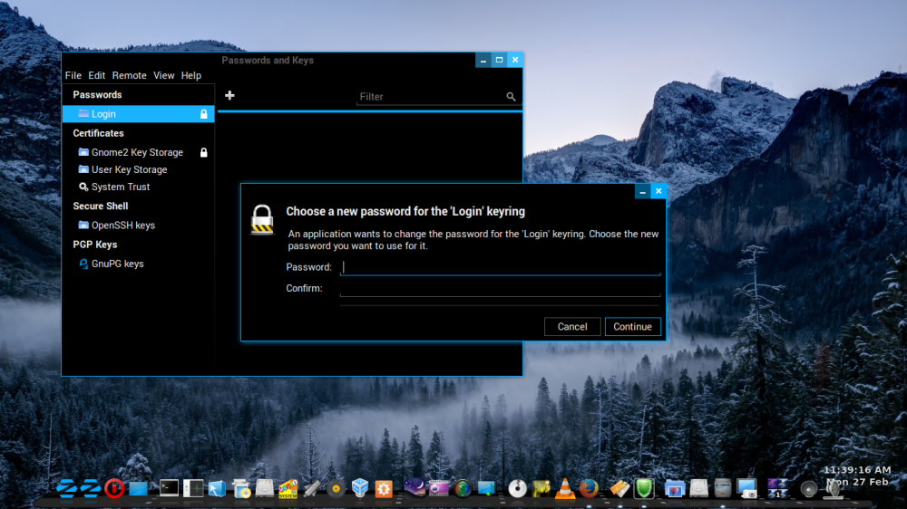Toggle the lock next to Gnome2 Key Storage
Image resolution: width=907 pixels, height=509 pixels.
pos(203,152)
